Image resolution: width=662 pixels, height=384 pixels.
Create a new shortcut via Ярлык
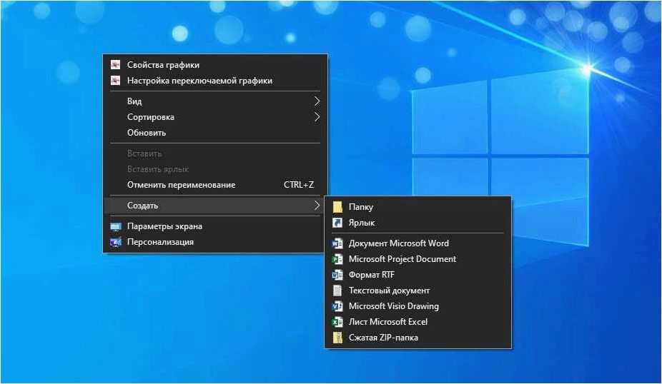[418, 223]
